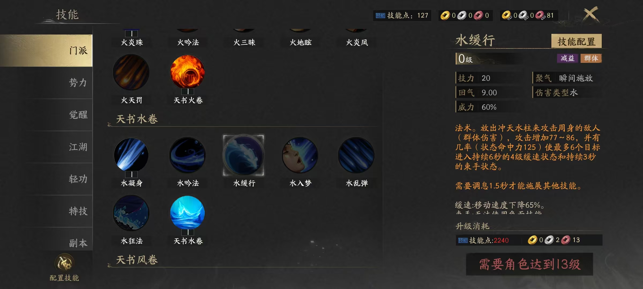Viewport: 643px width, 289px height.
Task: Open the 江湖 skill category
Action: coord(78,147)
